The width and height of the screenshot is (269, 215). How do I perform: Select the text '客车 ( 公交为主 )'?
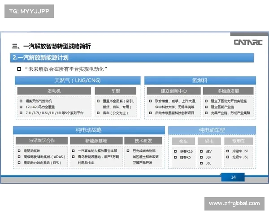(x=115, y=113)
